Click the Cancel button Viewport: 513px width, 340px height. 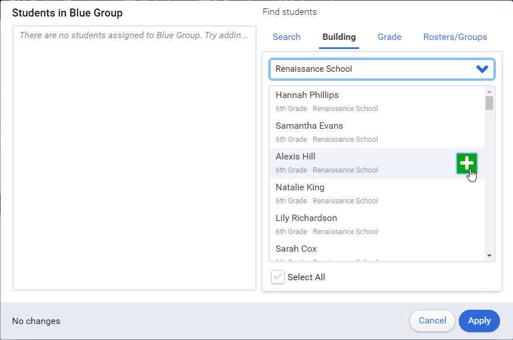432,321
